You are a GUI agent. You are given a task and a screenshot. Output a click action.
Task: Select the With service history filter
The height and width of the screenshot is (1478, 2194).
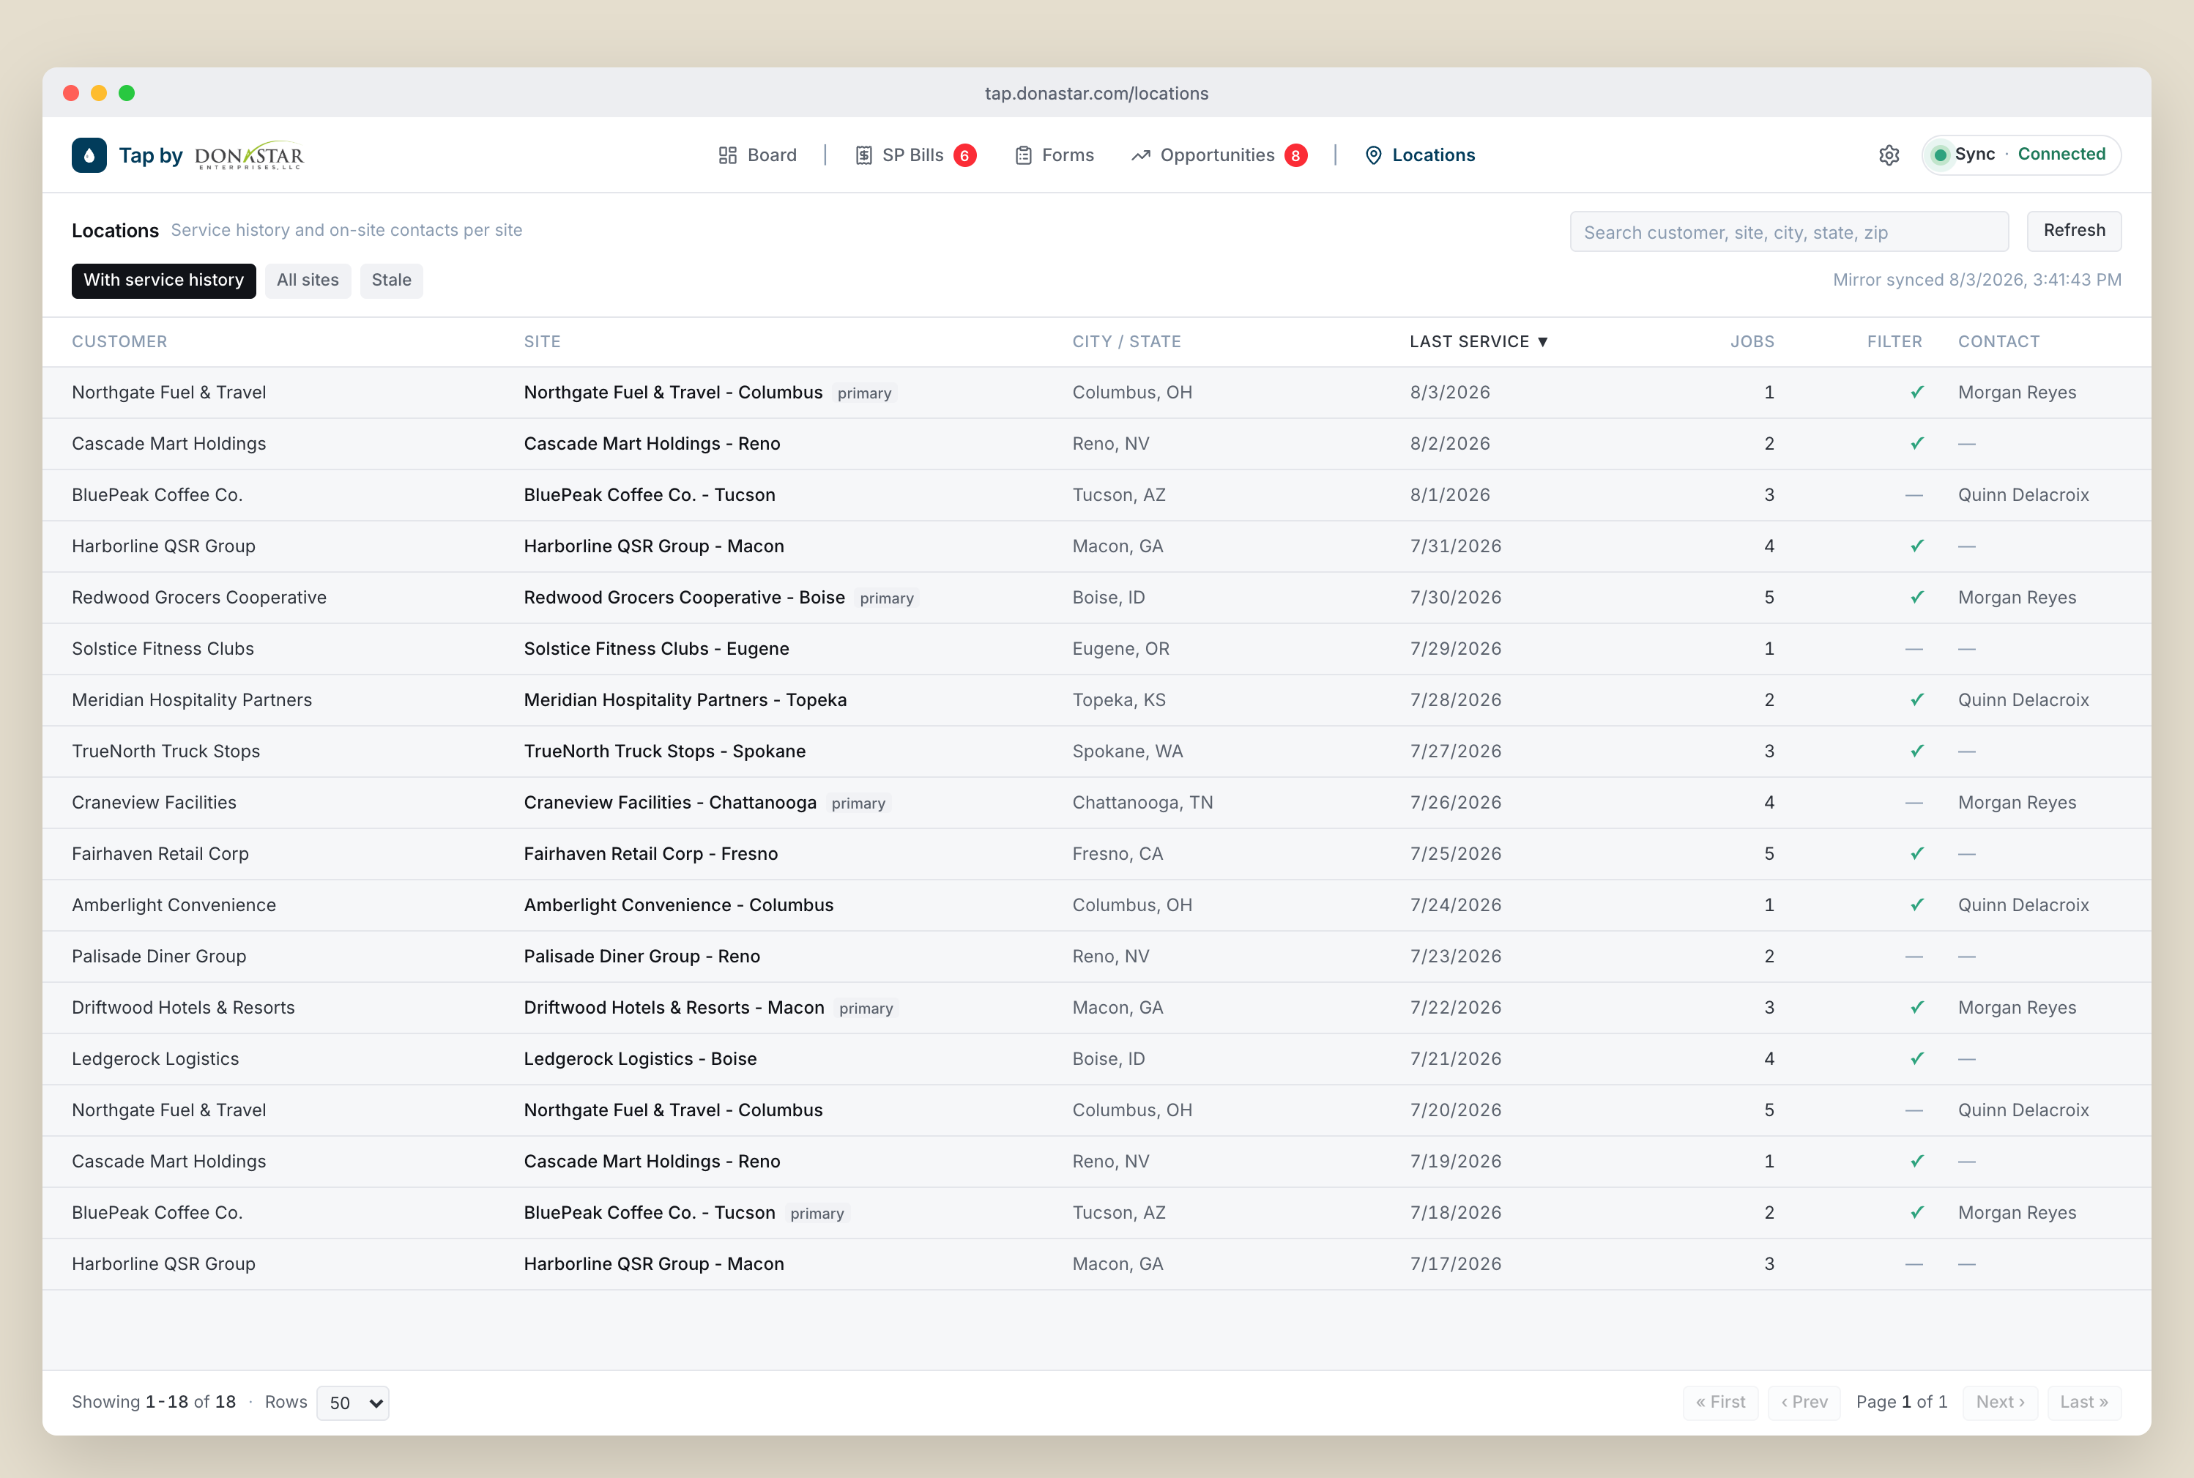click(x=163, y=280)
